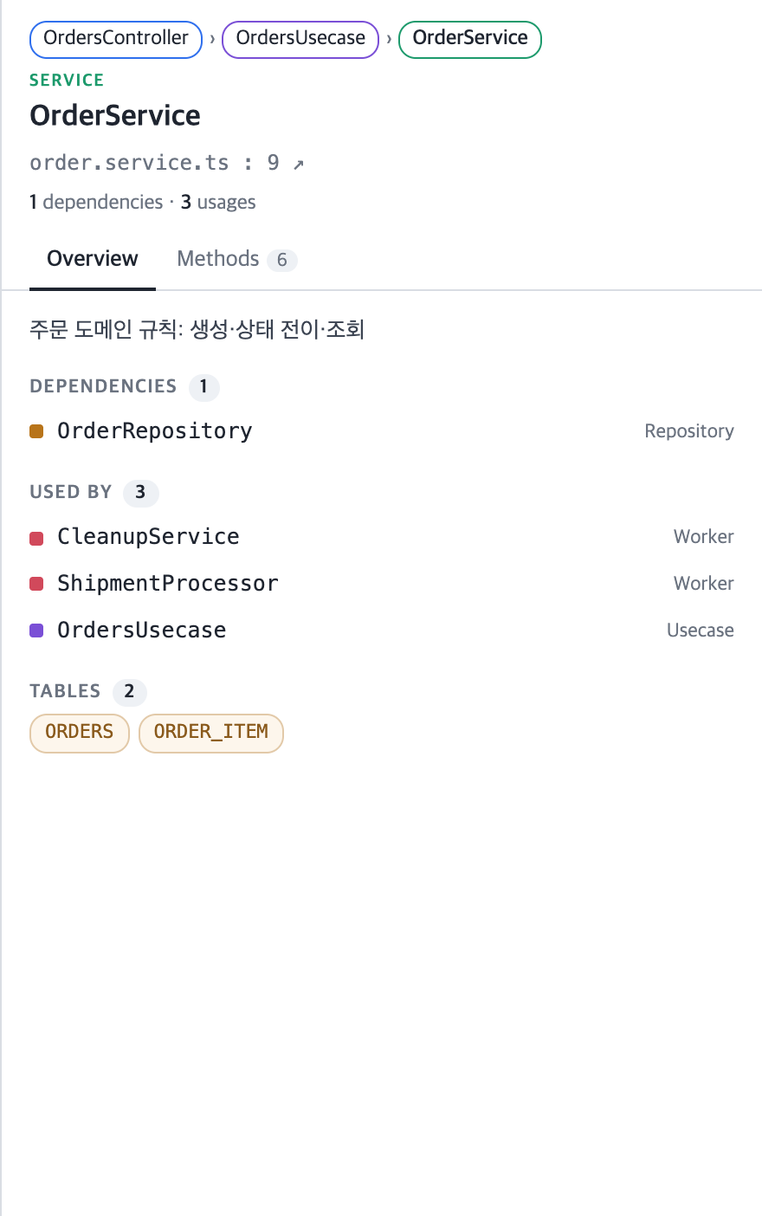The image size is (762, 1216).
Task: Open CleanupService usage row
Action: 382,537
